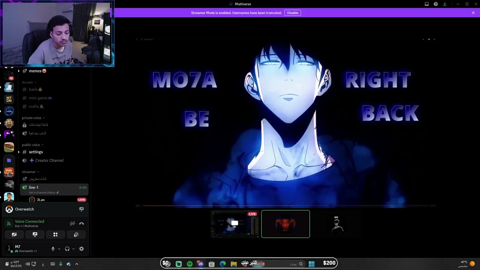The image size is (480, 270).
Task: Open File Explorer from the taskbar
Action: [x=234, y=264]
